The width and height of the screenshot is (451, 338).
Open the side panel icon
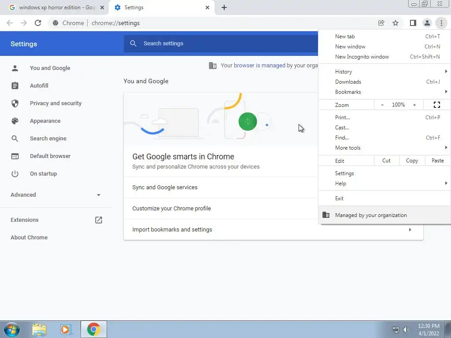click(413, 23)
